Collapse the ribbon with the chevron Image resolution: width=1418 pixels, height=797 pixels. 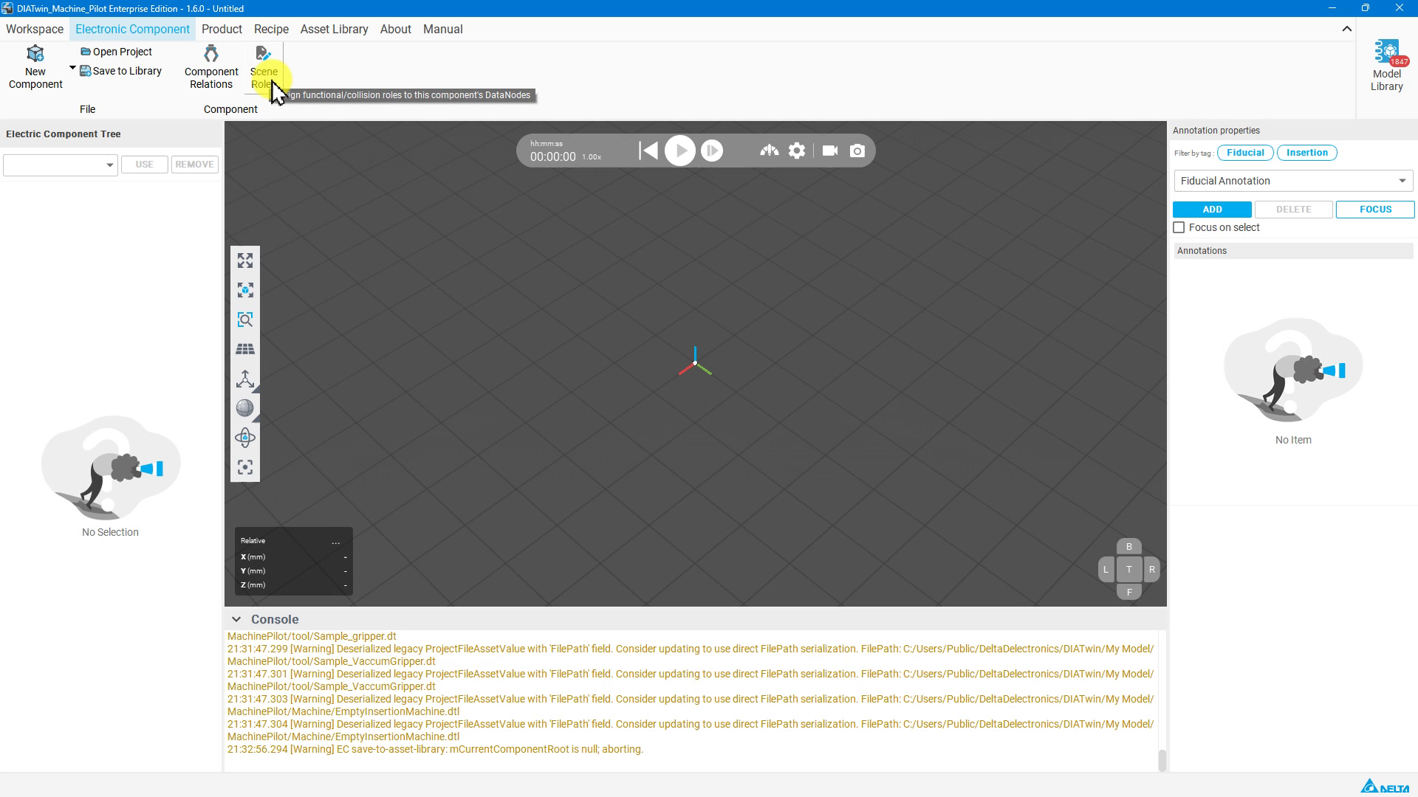click(1346, 29)
